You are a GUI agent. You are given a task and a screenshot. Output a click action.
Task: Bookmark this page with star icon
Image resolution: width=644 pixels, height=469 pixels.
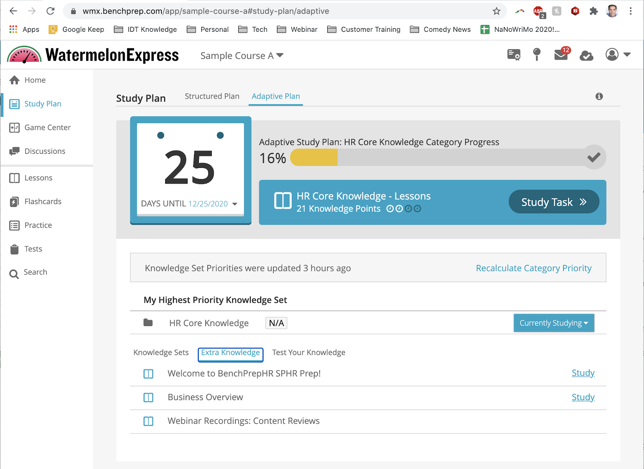(x=496, y=11)
